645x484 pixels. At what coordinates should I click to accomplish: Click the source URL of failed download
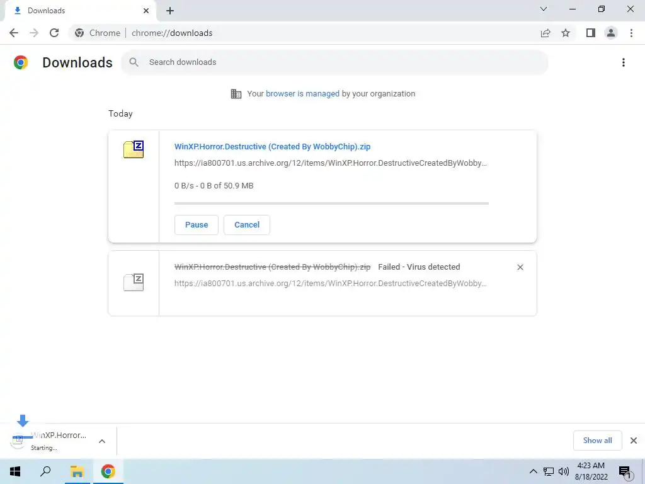[x=330, y=284]
